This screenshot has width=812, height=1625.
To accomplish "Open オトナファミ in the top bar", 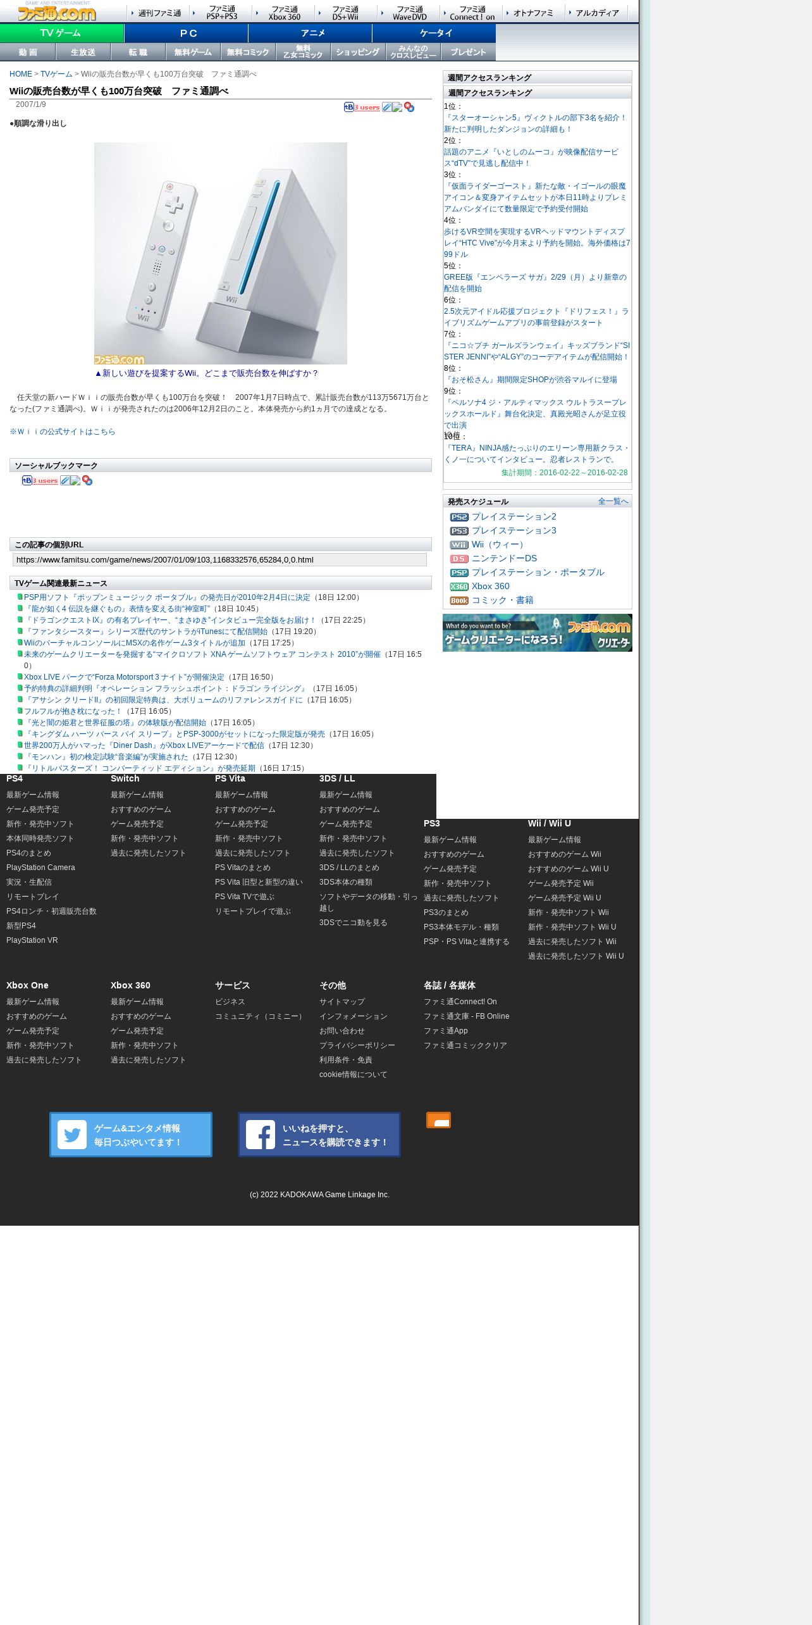I will (533, 13).
